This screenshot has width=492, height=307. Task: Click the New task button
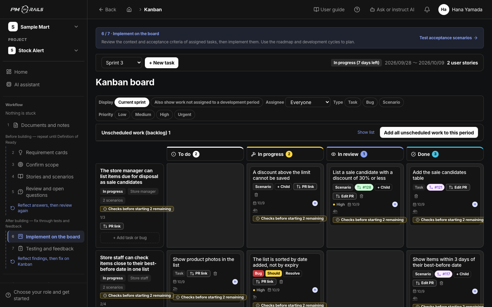coord(162,63)
